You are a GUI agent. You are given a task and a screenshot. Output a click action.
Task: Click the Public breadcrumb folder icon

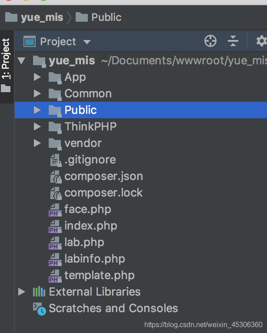point(82,17)
